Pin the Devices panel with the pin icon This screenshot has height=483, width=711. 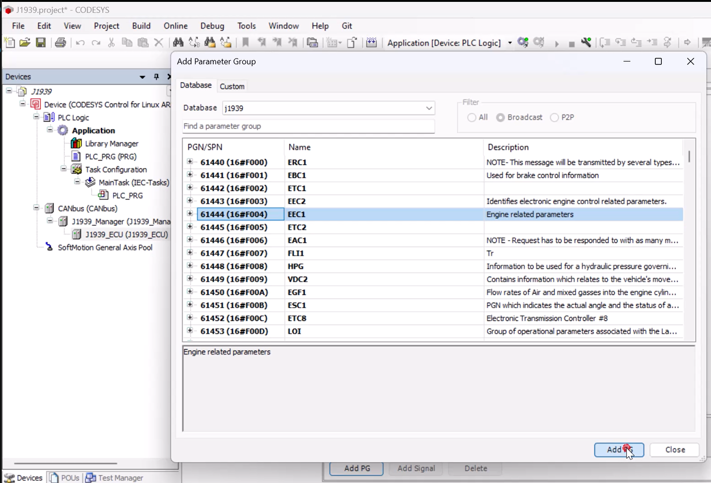(156, 77)
